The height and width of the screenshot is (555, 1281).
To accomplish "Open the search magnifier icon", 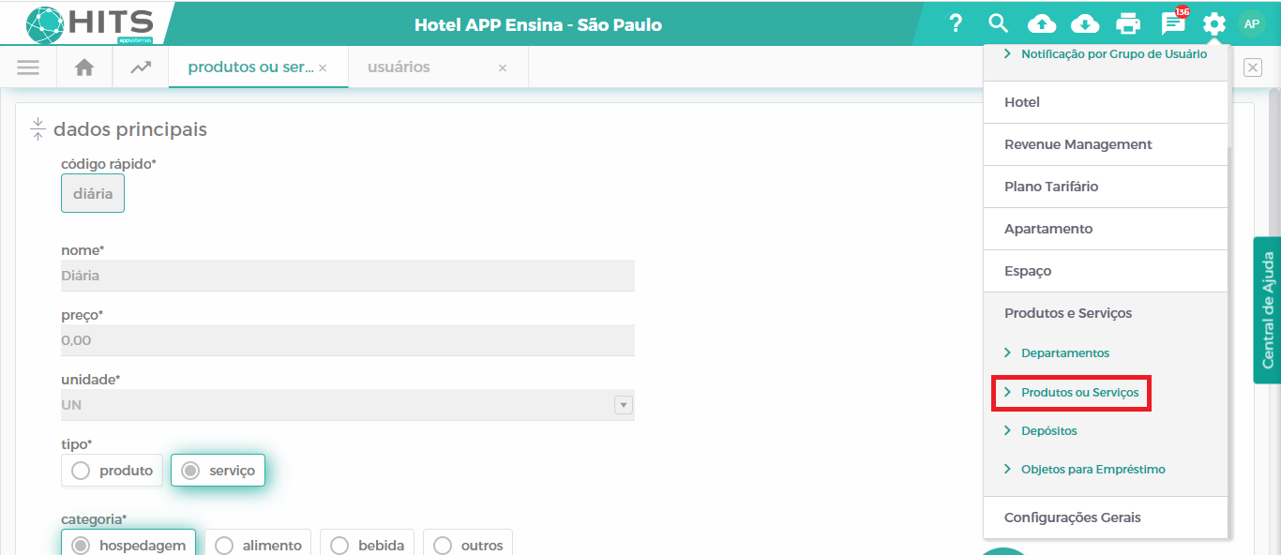I will coord(998,23).
